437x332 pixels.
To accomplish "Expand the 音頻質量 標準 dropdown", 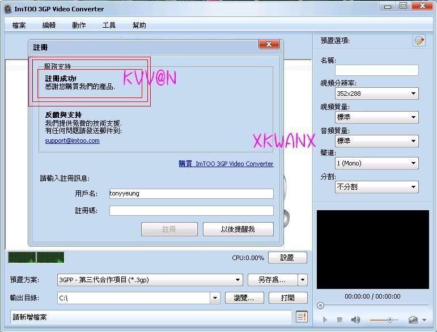I will coord(377,141).
